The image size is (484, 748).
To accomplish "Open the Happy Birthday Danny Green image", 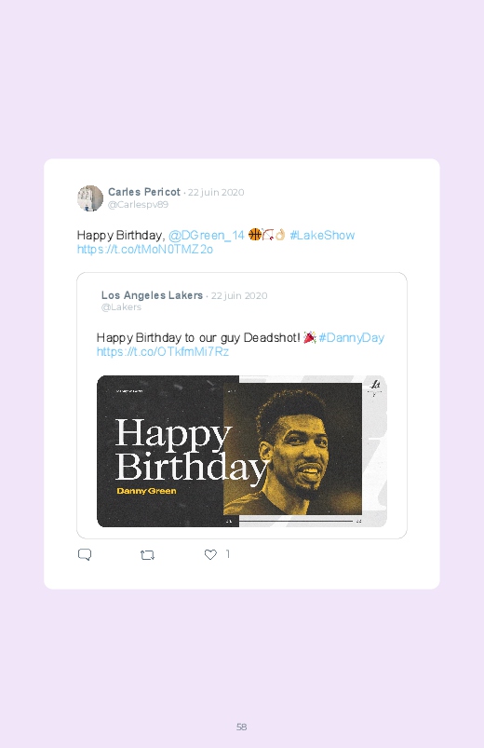I will coord(242,451).
